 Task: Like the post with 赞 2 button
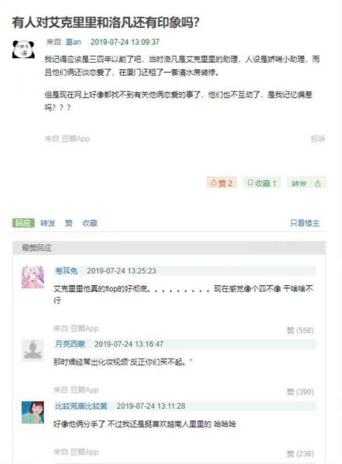tap(221, 183)
